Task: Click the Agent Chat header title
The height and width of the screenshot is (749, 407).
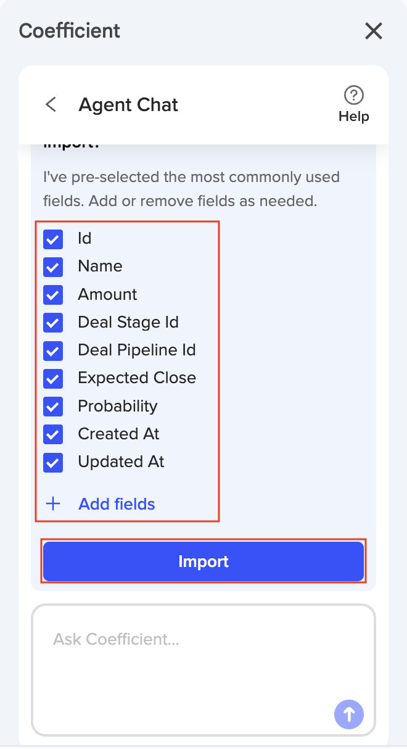Action: tap(128, 105)
